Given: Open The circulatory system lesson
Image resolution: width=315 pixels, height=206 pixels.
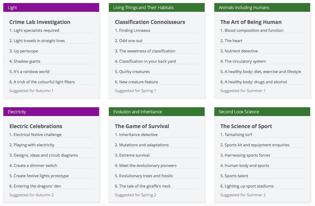Looking at the screenshot, I should [x=243, y=61].
